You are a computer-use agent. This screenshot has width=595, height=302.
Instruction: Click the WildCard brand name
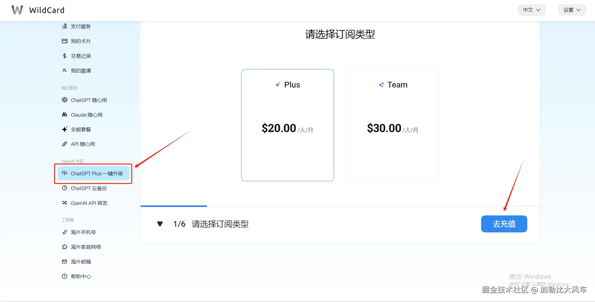tap(47, 10)
